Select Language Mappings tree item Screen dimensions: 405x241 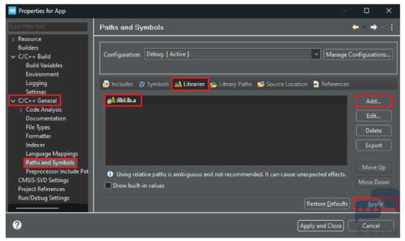(52, 154)
